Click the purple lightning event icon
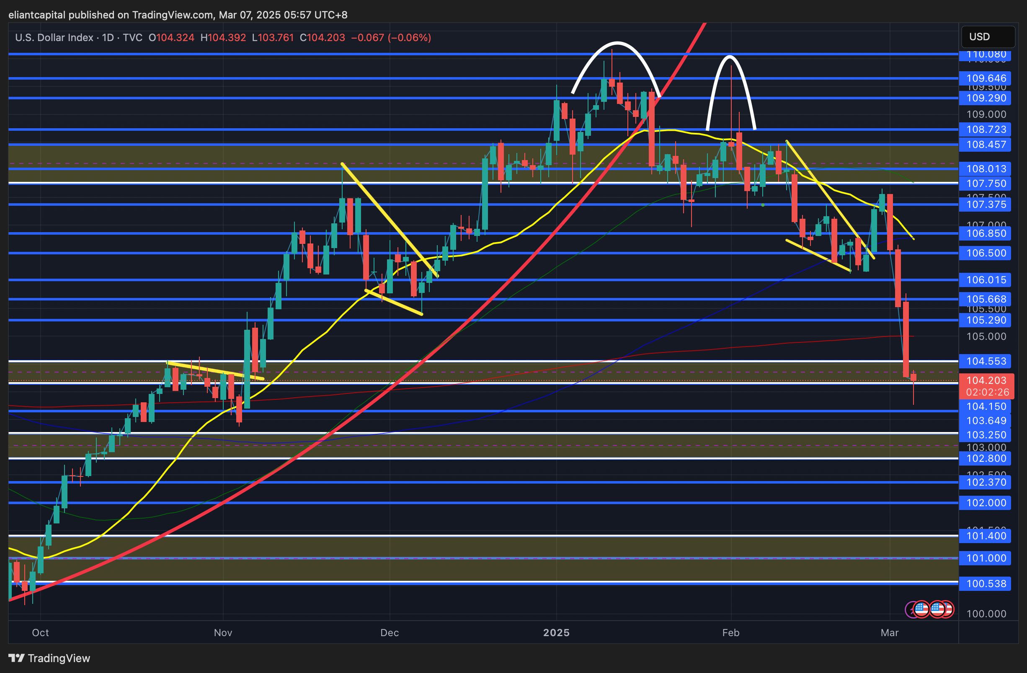1027x673 pixels. pos(909,610)
